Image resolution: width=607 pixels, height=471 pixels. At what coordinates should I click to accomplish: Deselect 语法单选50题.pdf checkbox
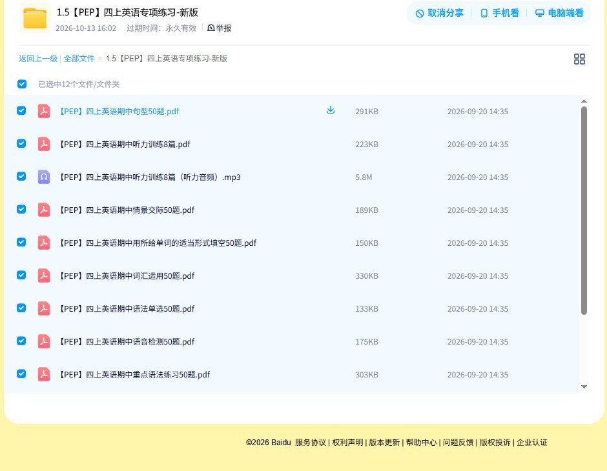click(21, 308)
